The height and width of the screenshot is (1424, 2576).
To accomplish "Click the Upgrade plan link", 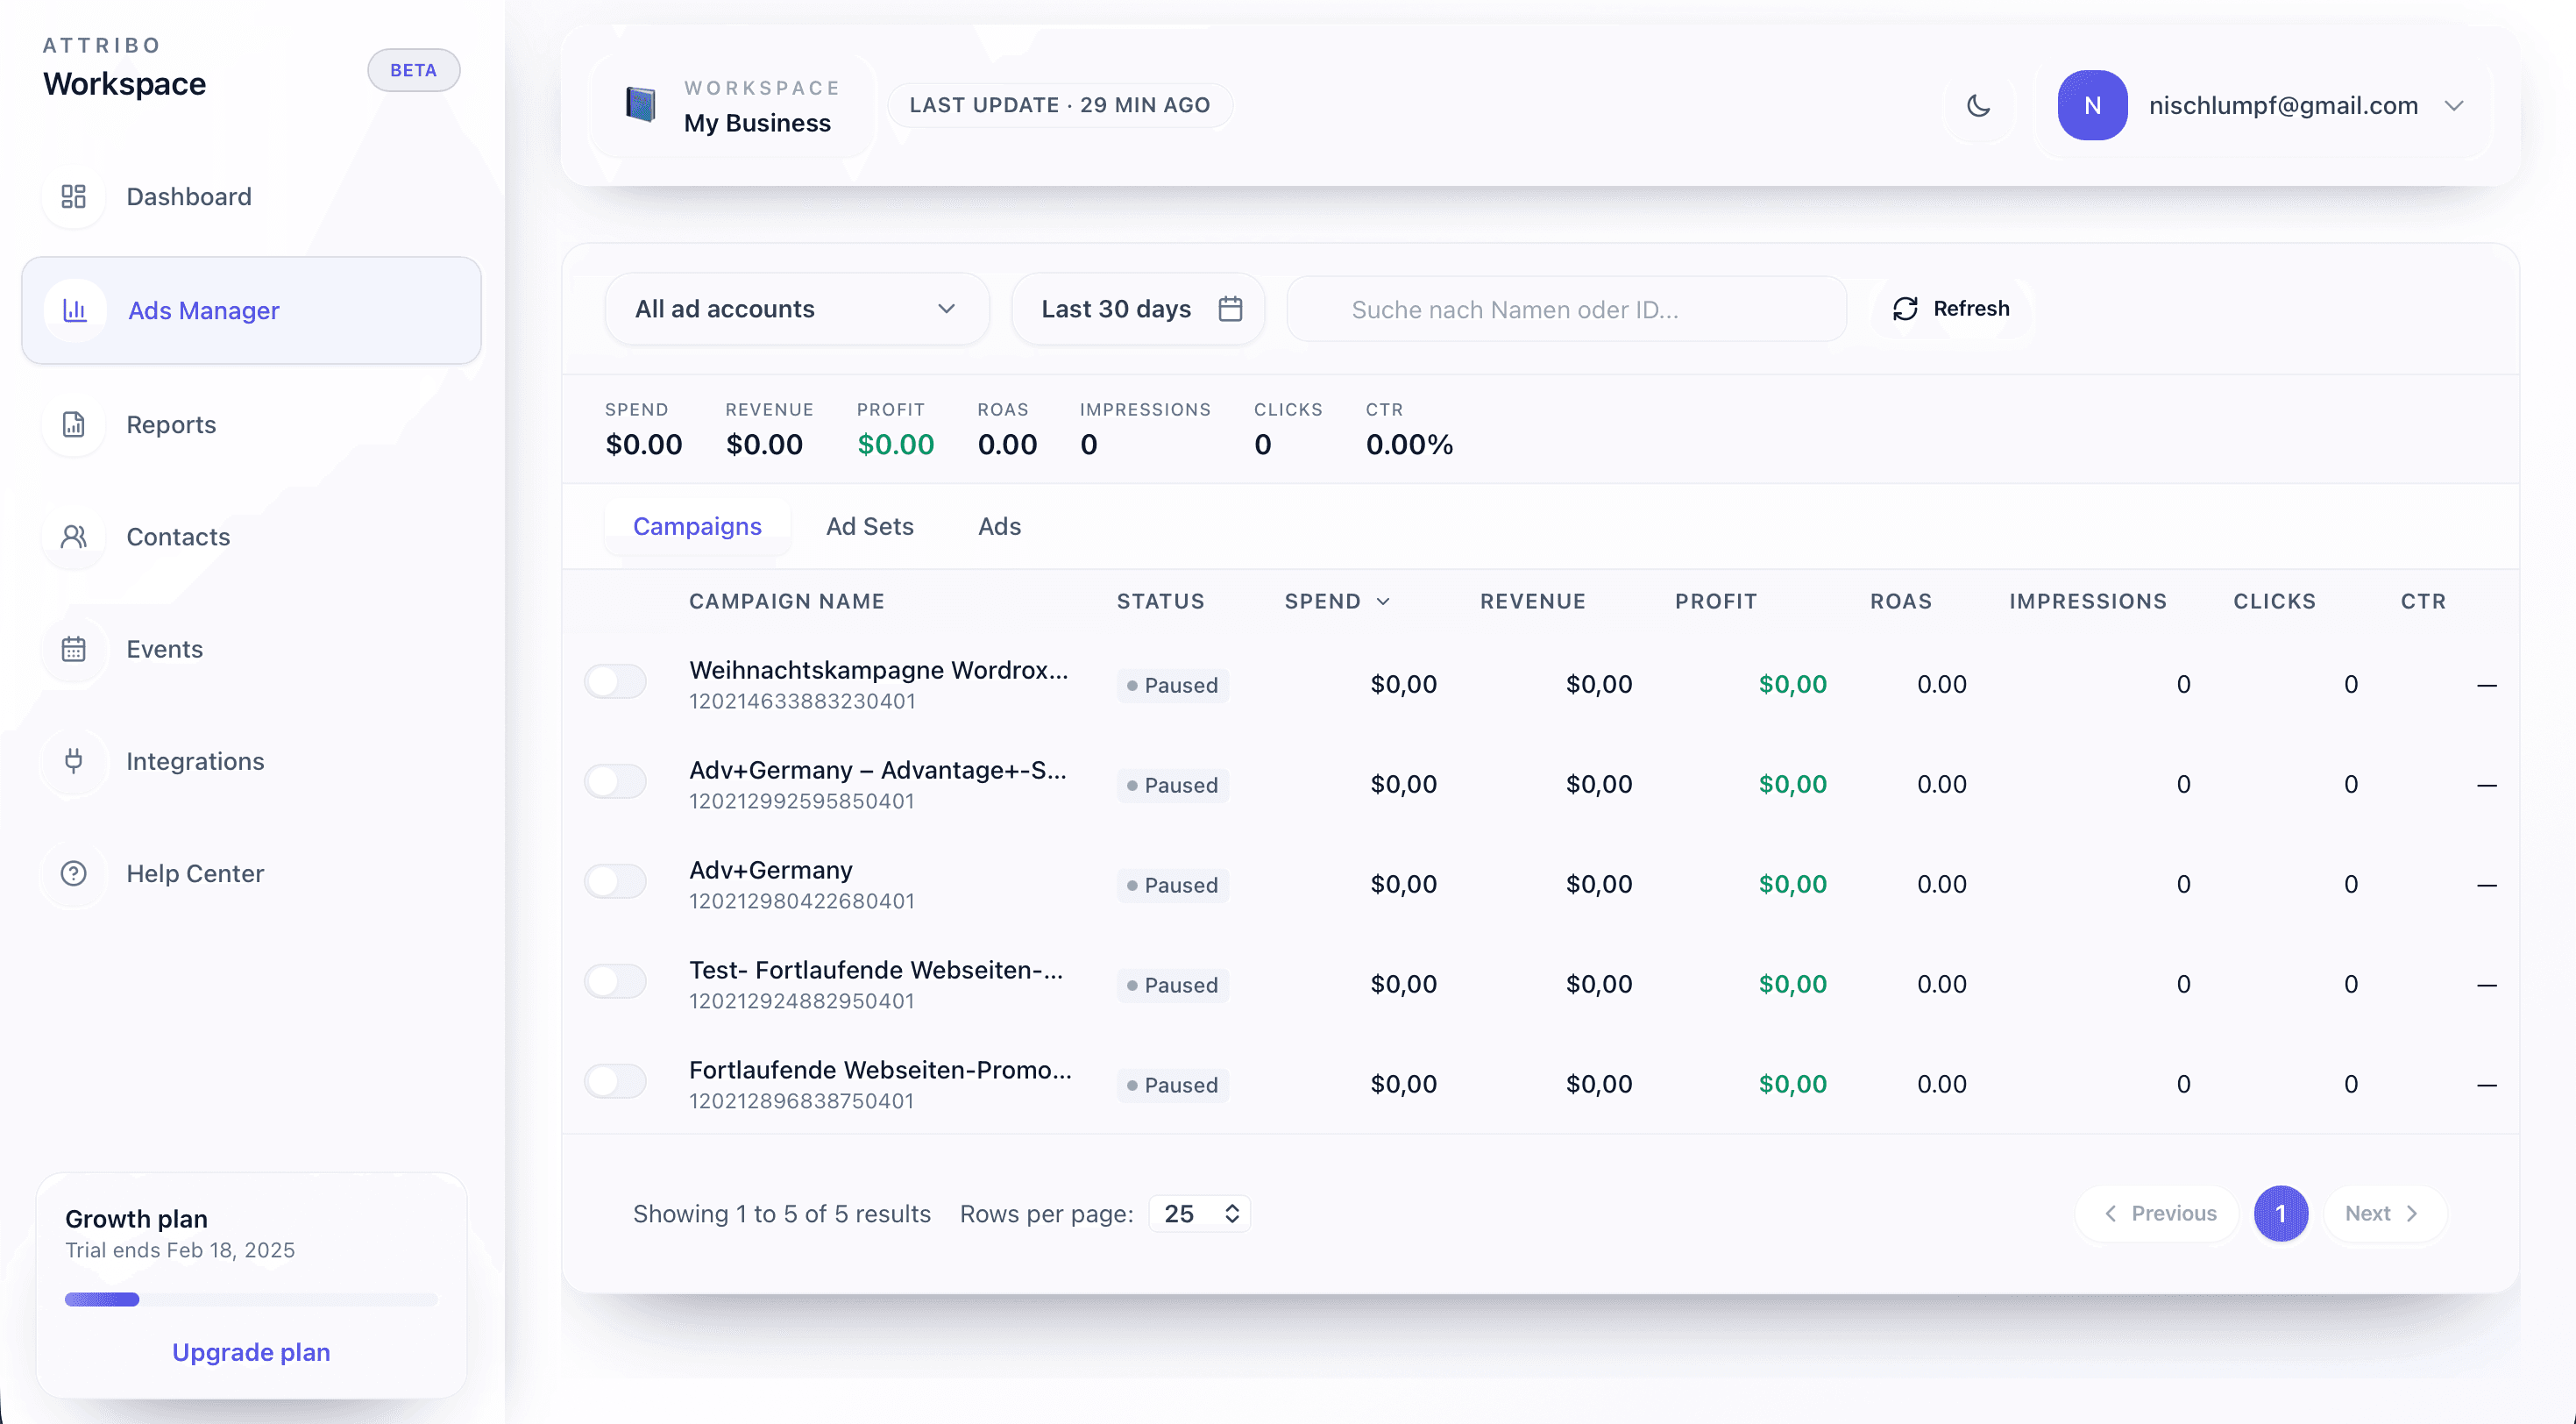I will 250,1351.
